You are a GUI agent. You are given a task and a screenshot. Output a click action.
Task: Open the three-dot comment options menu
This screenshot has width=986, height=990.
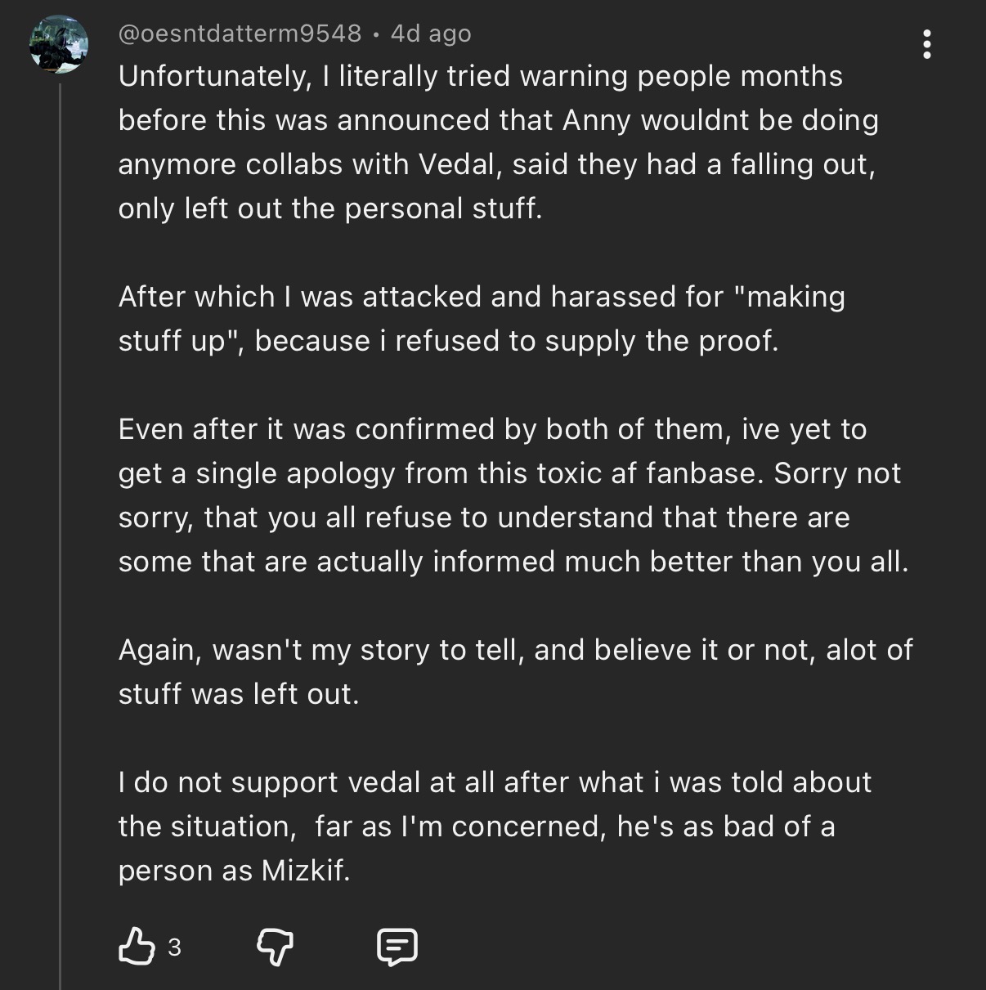pos(926,44)
